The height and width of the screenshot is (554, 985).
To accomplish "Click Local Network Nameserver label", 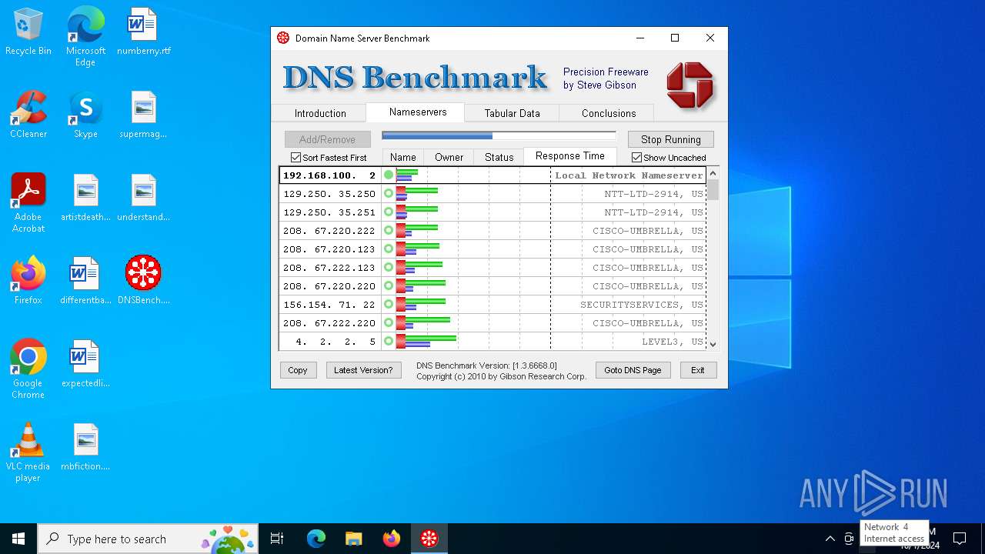I will [629, 175].
